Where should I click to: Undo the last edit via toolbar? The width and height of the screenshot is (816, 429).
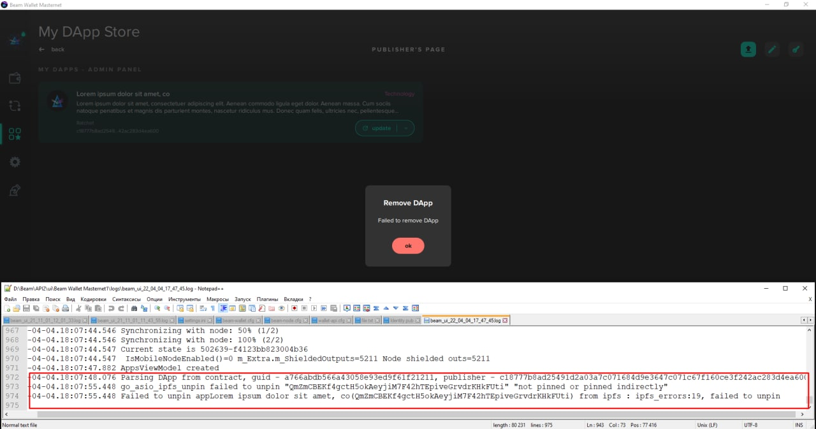111,308
